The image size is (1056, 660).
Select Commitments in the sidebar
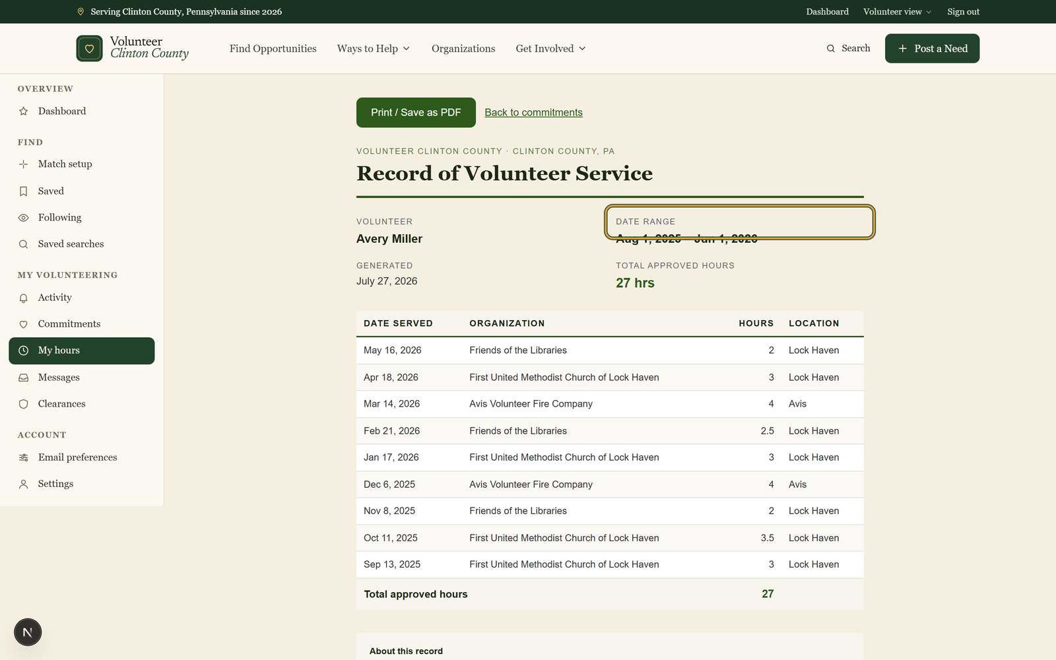(82, 324)
